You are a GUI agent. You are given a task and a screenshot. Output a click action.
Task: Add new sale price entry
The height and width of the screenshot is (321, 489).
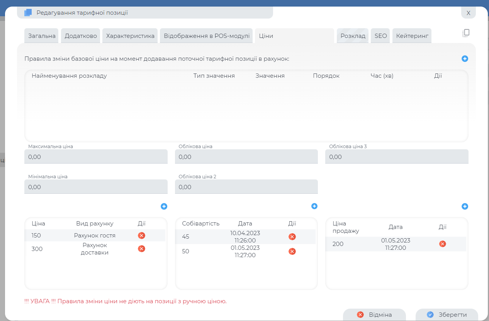tap(465, 207)
